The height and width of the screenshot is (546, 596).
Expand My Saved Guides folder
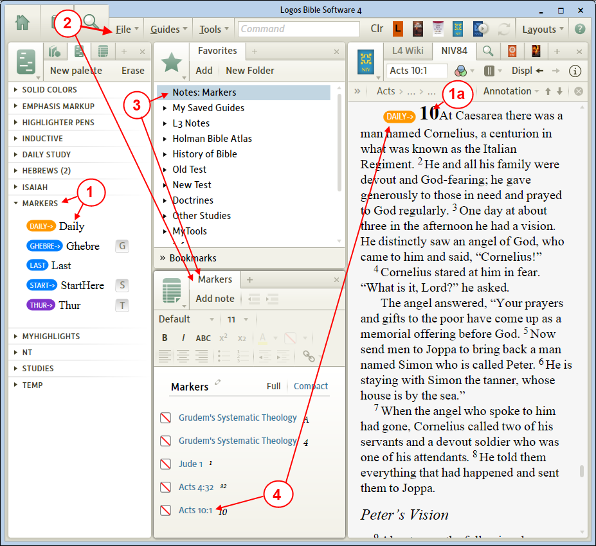pyautogui.click(x=165, y=108)
